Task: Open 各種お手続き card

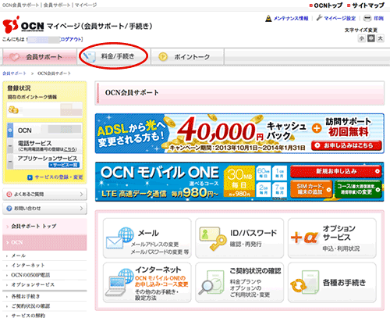Action: click(x=332, y=283)
